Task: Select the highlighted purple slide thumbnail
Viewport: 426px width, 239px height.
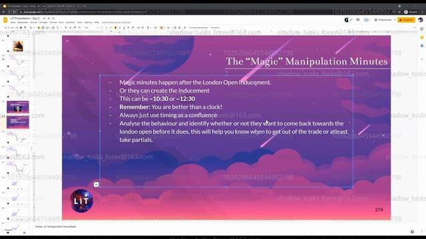Action: (x=18, y=108)
